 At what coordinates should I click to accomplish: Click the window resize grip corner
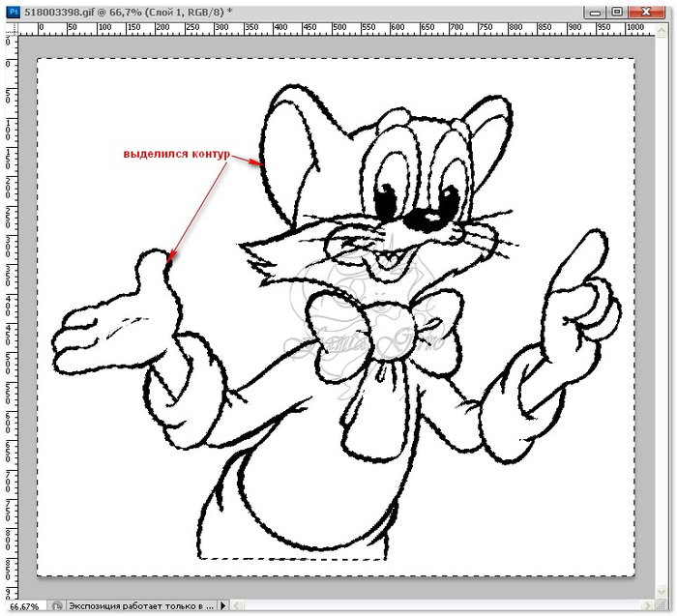pyautogui.click(x=662, y=606)
